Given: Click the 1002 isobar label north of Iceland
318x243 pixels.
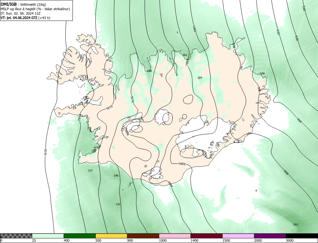Looking at the screenshot, I should coord(194,29).
